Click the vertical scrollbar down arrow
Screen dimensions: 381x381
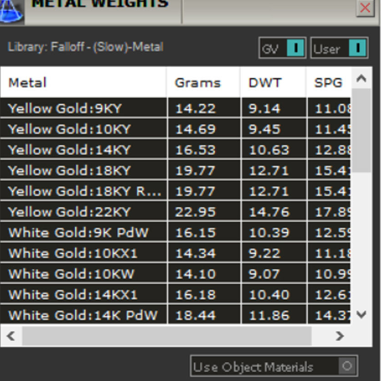click(x=361, y=315)
